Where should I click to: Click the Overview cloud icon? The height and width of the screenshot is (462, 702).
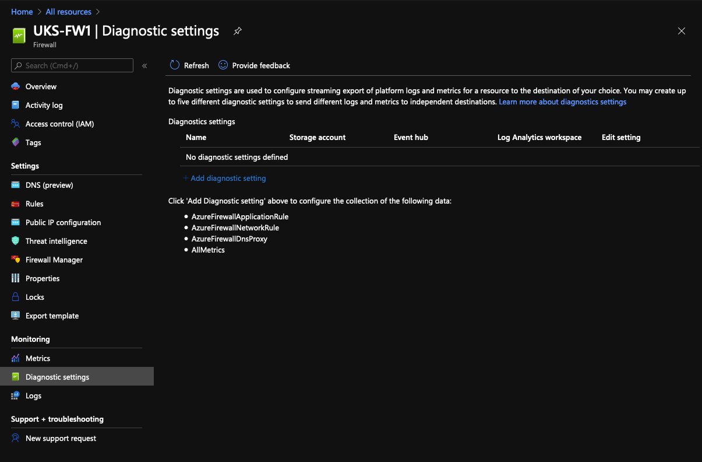[x=16, y=86]
